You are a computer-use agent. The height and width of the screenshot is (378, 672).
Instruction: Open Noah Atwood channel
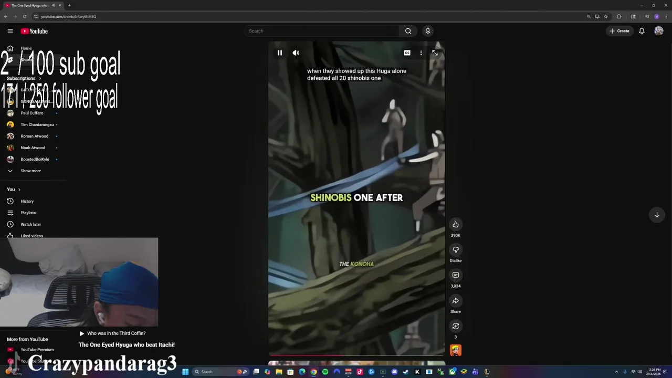34,148
